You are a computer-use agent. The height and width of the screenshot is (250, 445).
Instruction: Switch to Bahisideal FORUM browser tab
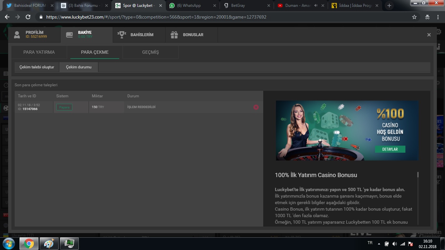[x=30, y=6]
